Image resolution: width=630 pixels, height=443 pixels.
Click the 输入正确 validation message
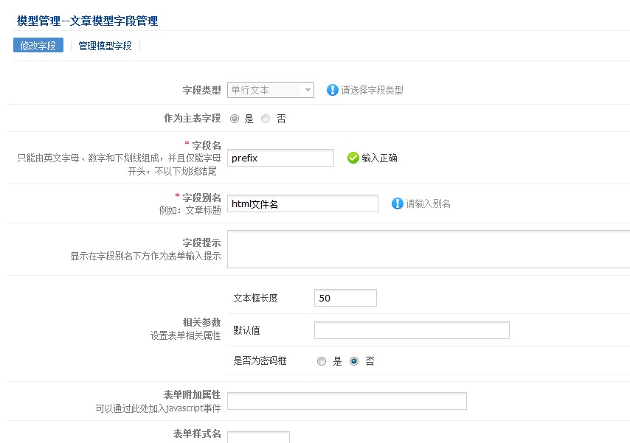point(379,158)
